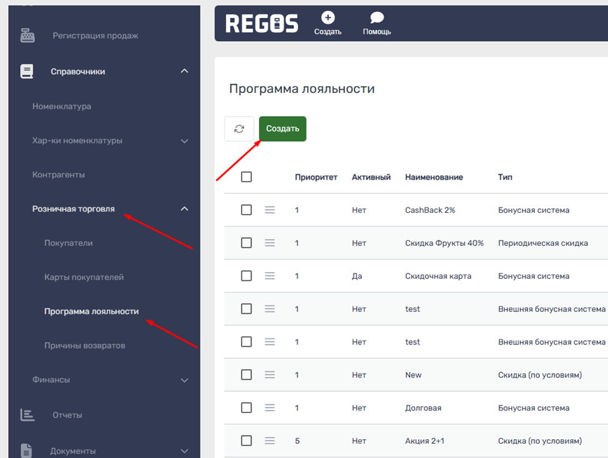Sort by the Приоритет column header
This screenshot has height=458, width=608.
316,177
